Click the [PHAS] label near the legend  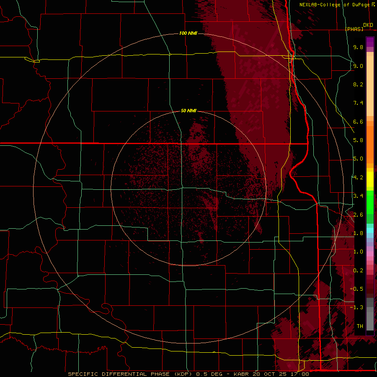click(354, 29)
